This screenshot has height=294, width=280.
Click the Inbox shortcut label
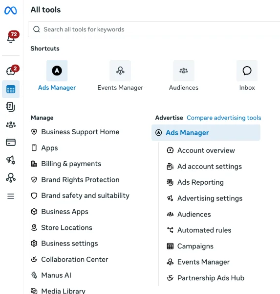tap(247, 88)
